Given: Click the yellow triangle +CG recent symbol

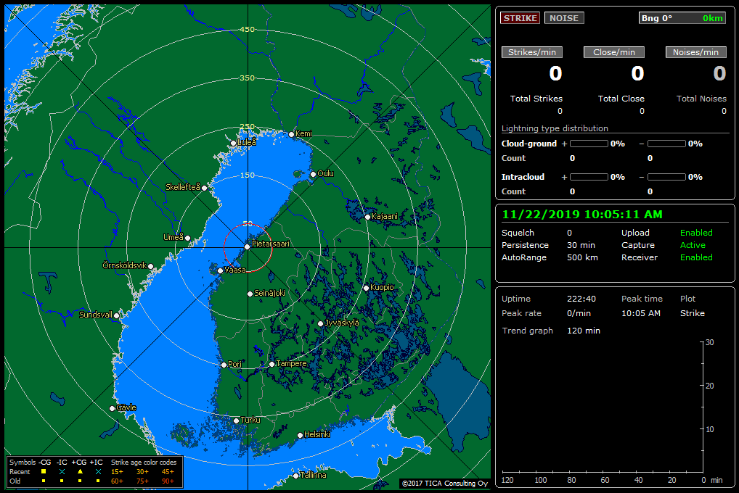Looking at the screenshot, I should [81, 472].
